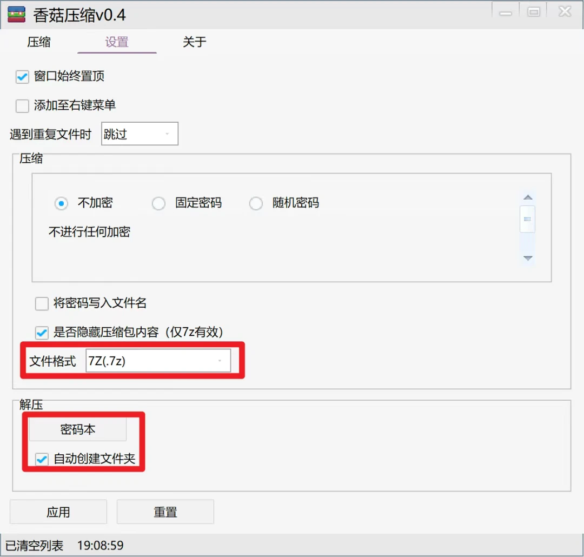
Task: Click the 香菇压缩 app icon in title bar
Action: click(x=16, y=15)
